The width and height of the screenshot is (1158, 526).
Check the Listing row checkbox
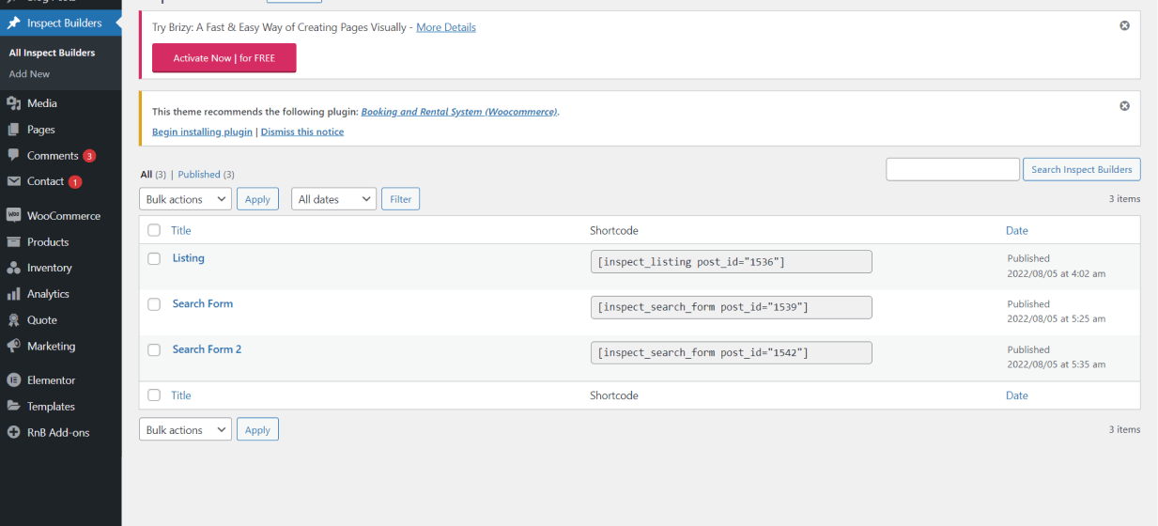click(x=154, y=259)
